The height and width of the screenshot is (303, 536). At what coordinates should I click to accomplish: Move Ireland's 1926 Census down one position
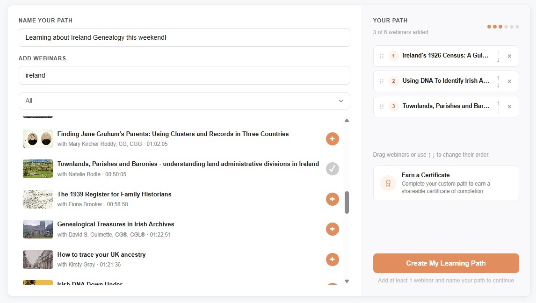[x=498, y=60]
